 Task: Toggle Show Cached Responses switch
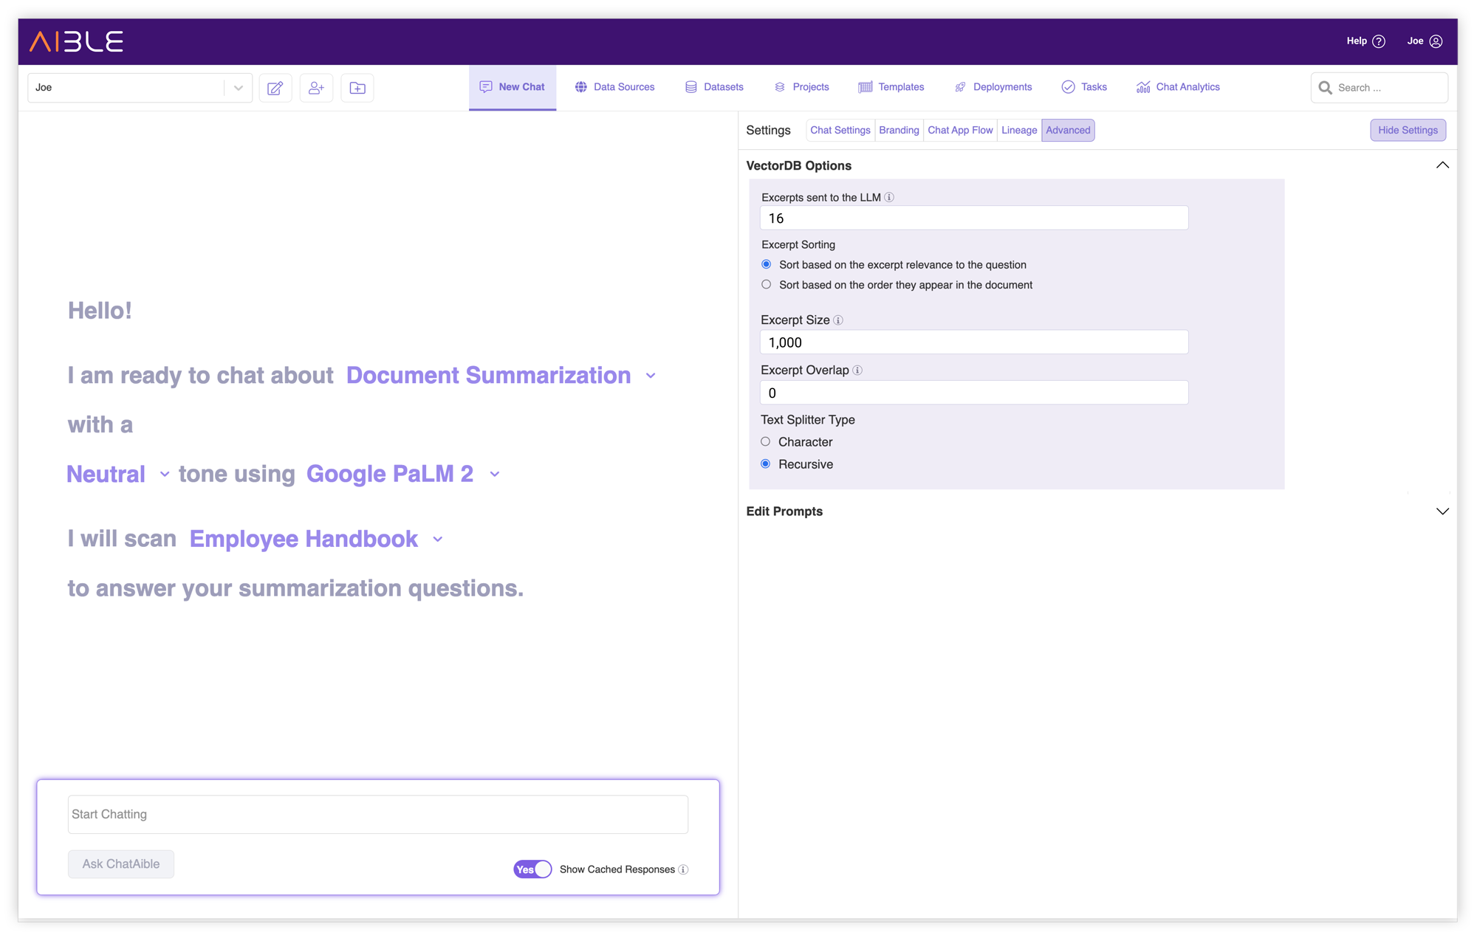coord(532,869)
